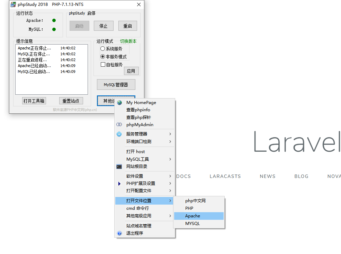Select the 系统服务 radio button

pos(103,49)
